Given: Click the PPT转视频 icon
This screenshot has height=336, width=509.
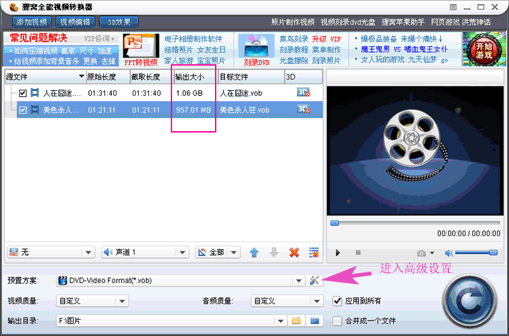Looking at the screenshot, I should pos(141,46).
